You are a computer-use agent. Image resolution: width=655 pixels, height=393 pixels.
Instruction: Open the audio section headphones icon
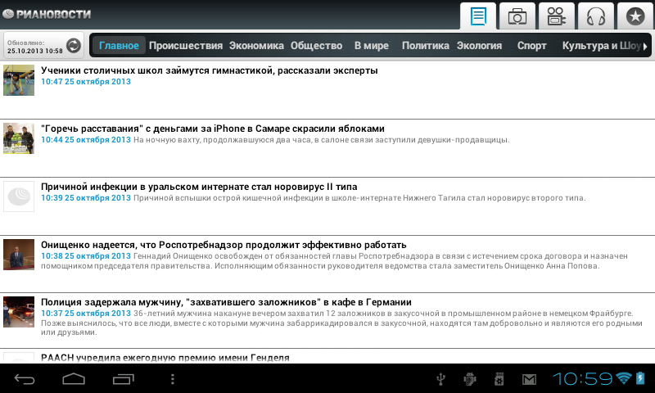595,16
